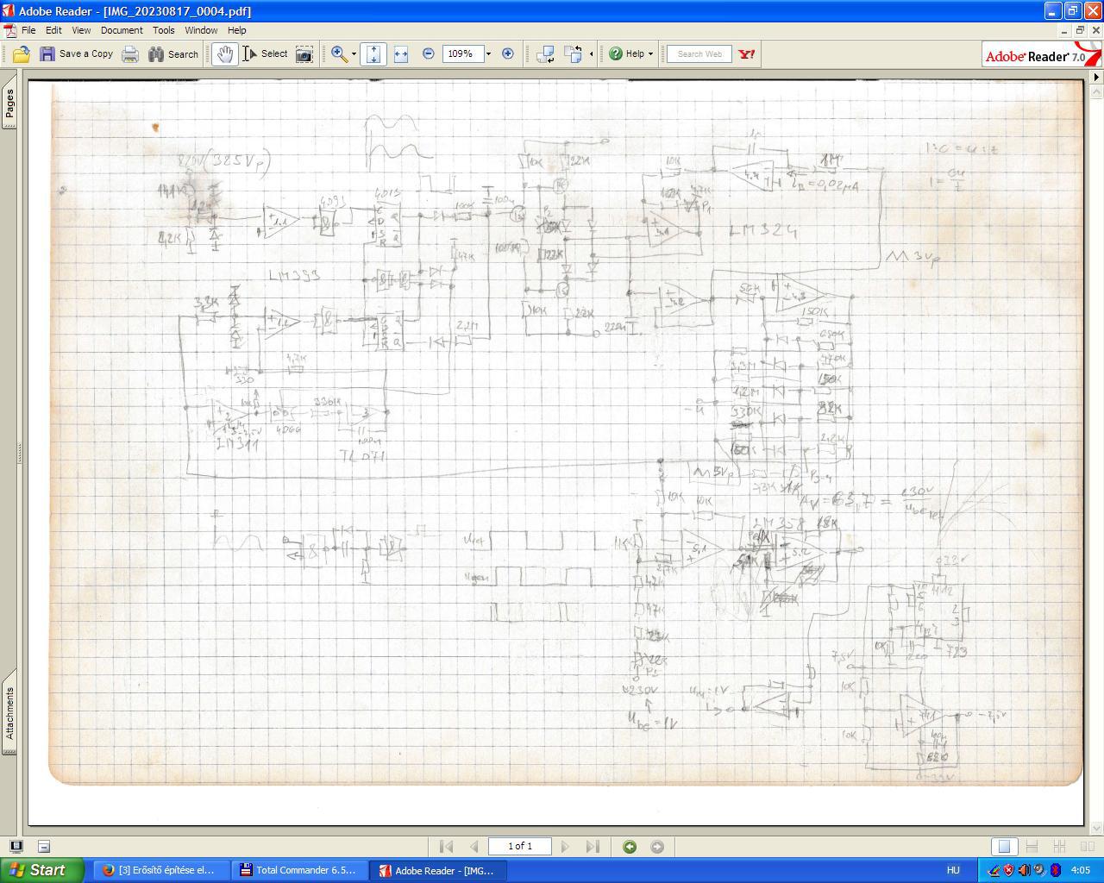The height and width of the screenshot is (883, 1104).
Task: Open the Attachments panel tab
Action: coord(9,713)
